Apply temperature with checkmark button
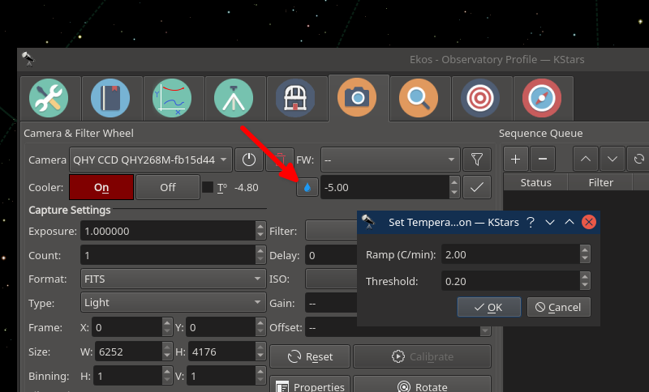The height and width of the screenshot is (392, 649). point(477,187)
